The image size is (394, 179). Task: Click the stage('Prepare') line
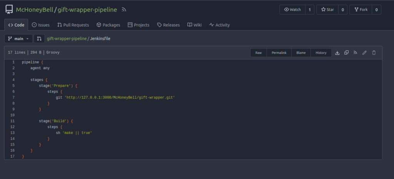pyautogui.click(x=58, y=86)
